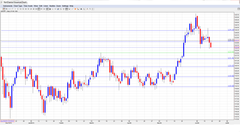Choose the 30-minute time scale button
The image size is (240, 135).
click(26, 9)
